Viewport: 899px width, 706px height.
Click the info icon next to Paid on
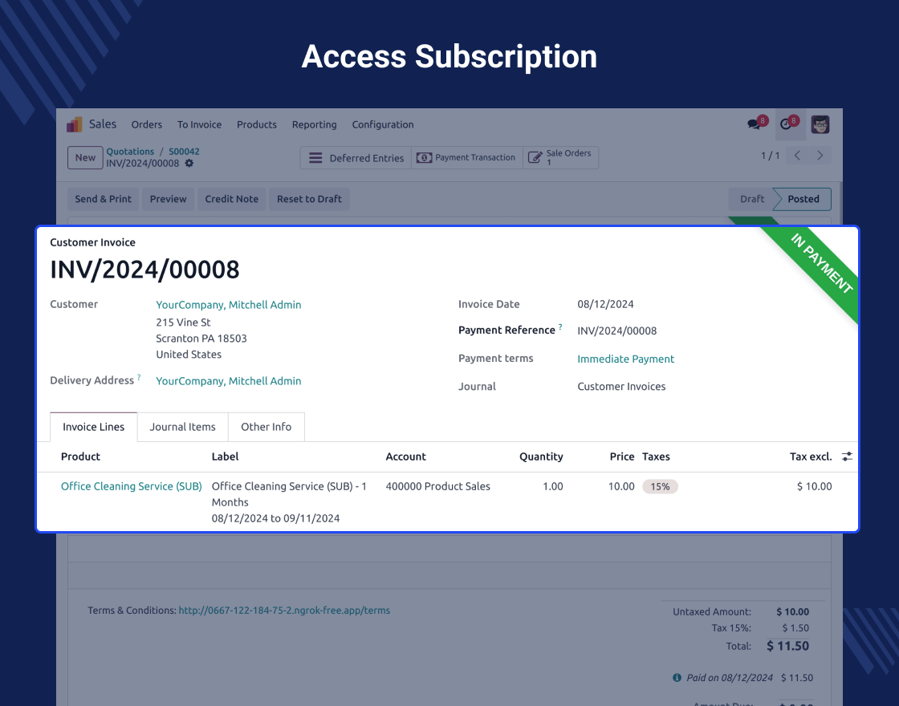(677, 677)
